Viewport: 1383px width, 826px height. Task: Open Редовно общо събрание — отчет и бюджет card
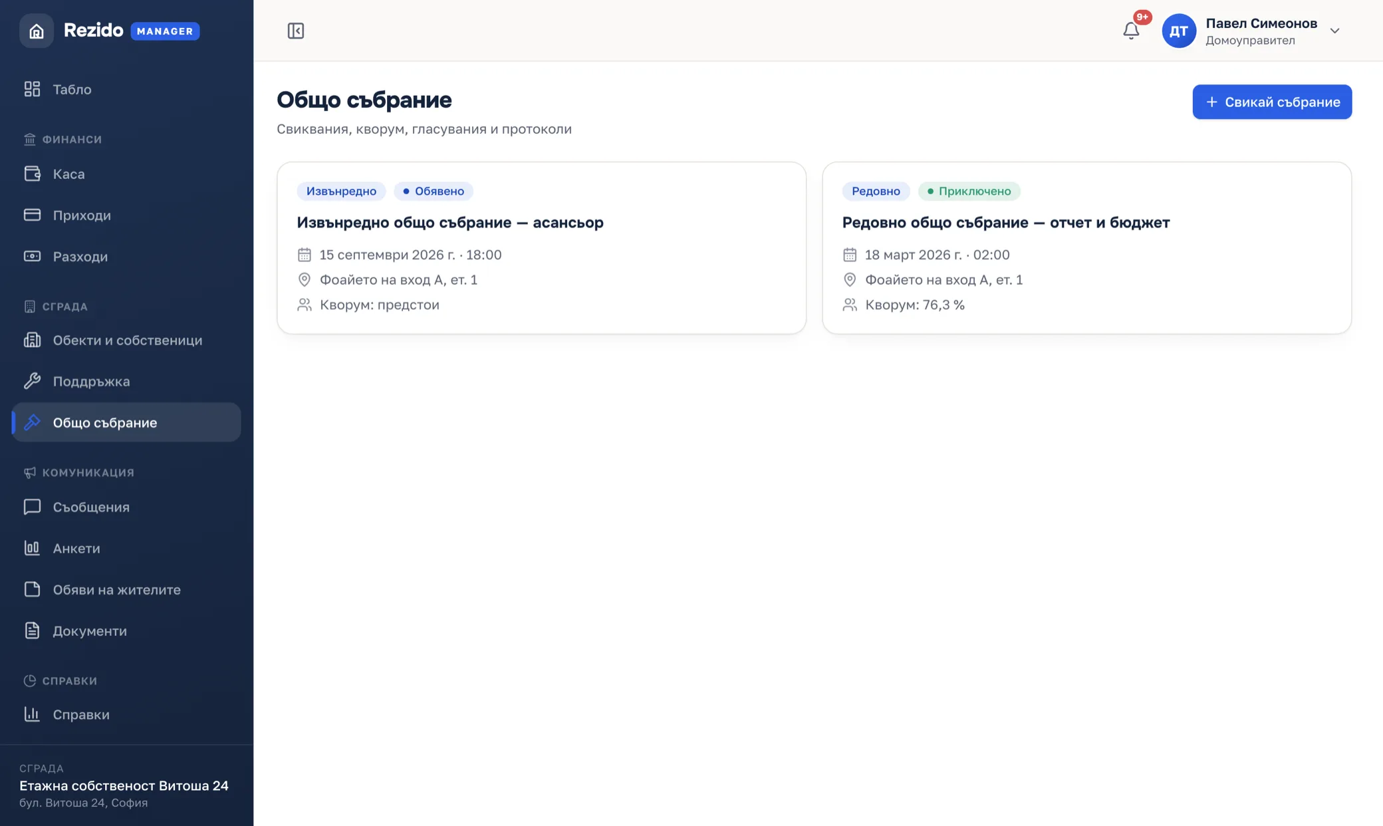coord(1086,247)
